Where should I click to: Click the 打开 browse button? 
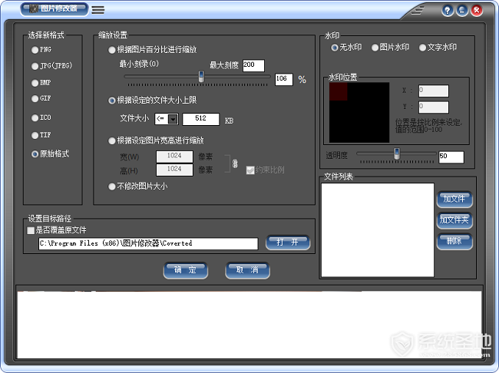288,243
